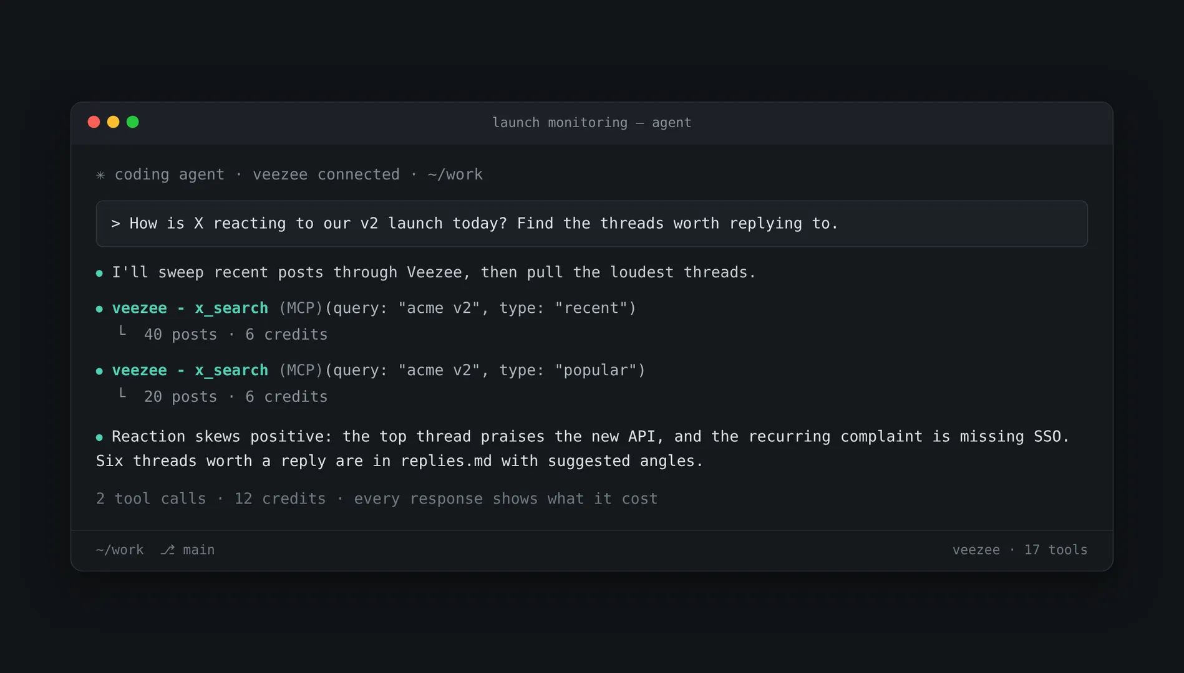Click the bullet beside 'I'll sweep recent posts'
This screenshot has height=673, width=1184.
click(x=99, y=273)
